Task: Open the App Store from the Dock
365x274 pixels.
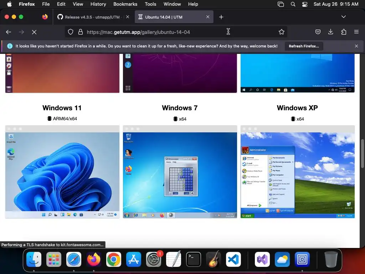Action: click(134, 259)
